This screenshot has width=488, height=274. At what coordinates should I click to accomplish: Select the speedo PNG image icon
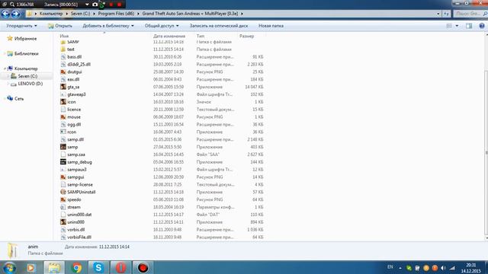(x=63, y=199)
